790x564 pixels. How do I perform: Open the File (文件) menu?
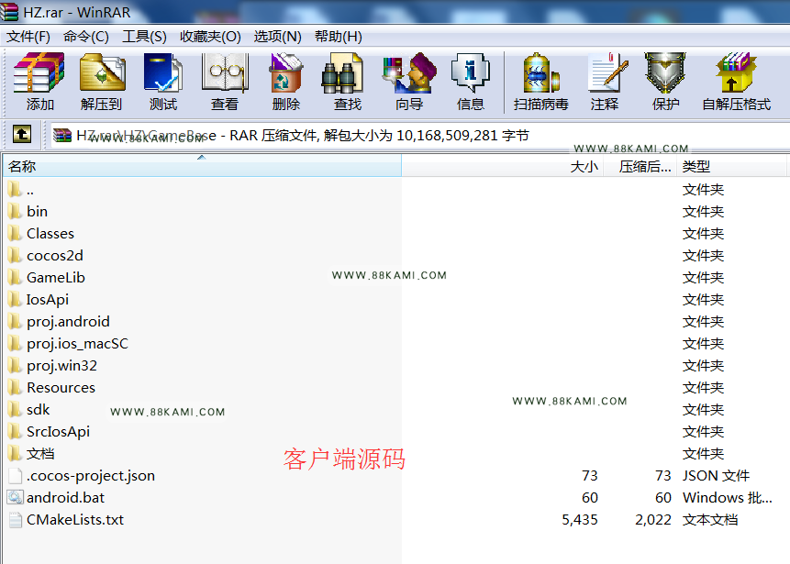coord(28,37)
